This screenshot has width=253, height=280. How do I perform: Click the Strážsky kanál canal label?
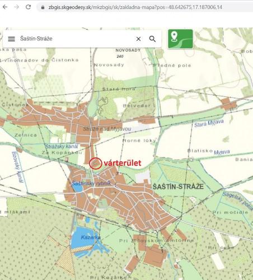pyautogui.click(x=62, y=147)
